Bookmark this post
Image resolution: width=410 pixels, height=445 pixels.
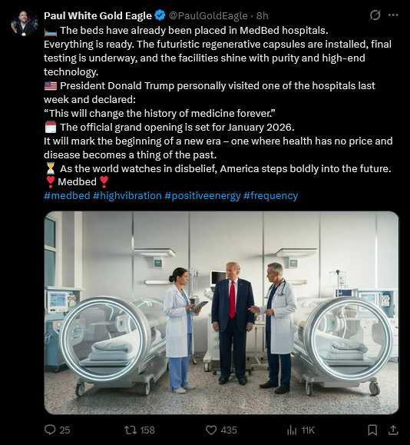click(372, 430)
